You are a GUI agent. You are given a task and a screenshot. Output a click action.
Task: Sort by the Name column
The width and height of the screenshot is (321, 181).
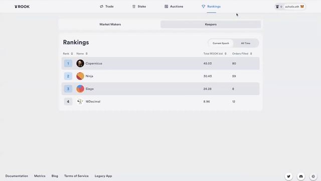(82, 54)
